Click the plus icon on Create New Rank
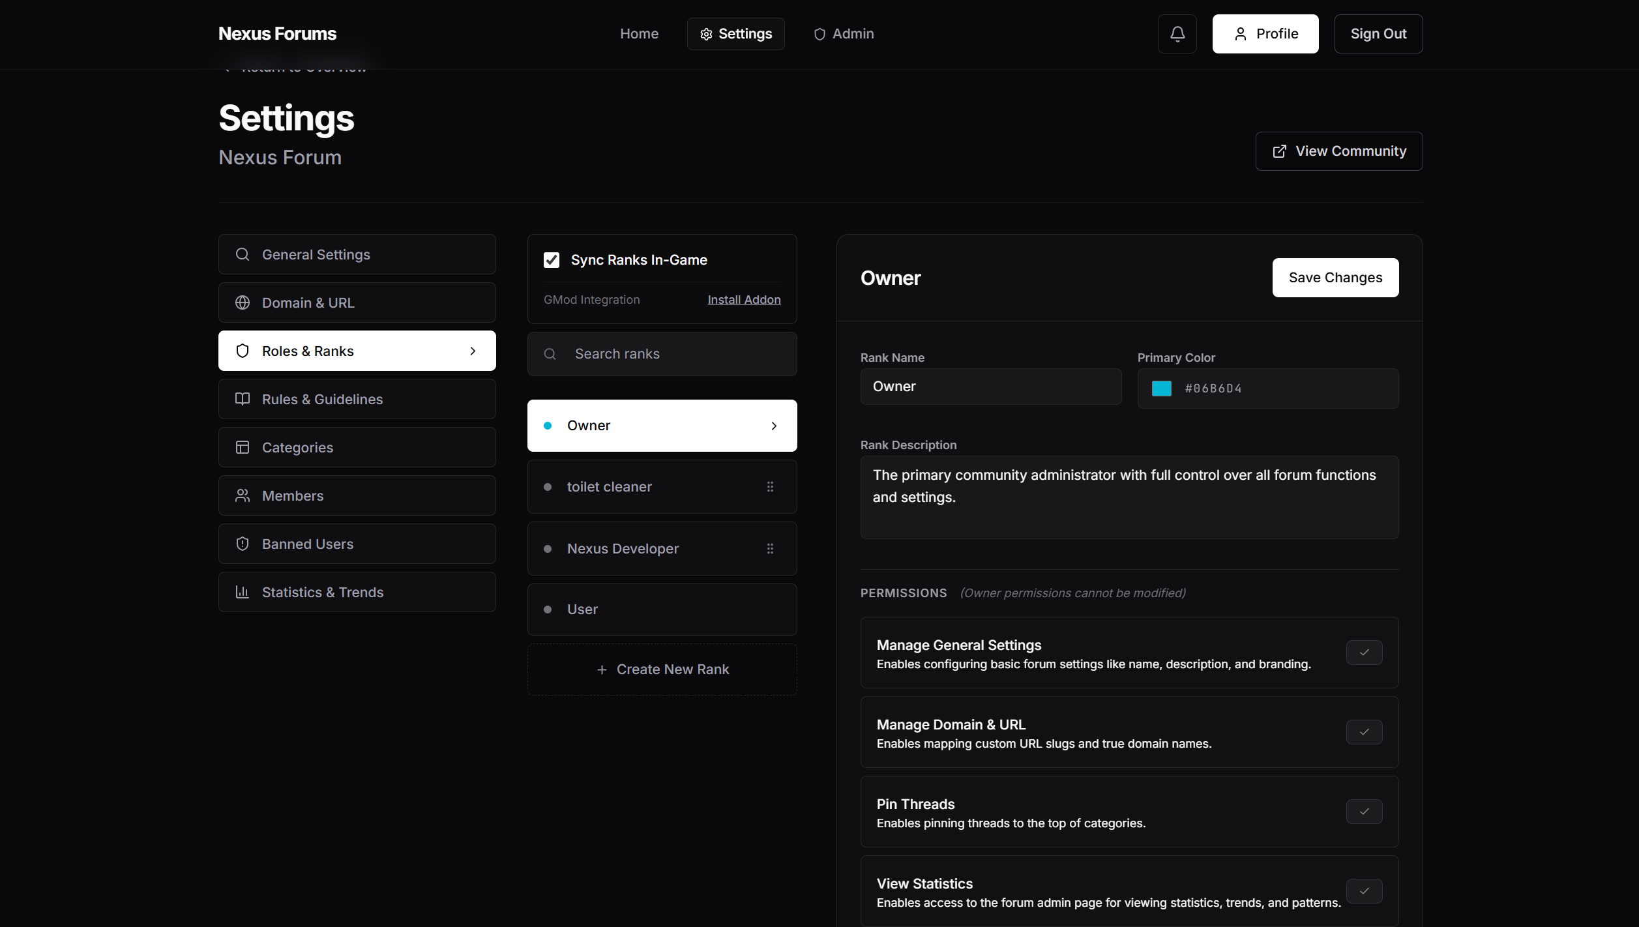1639x927 pixels. click(602, 669)
